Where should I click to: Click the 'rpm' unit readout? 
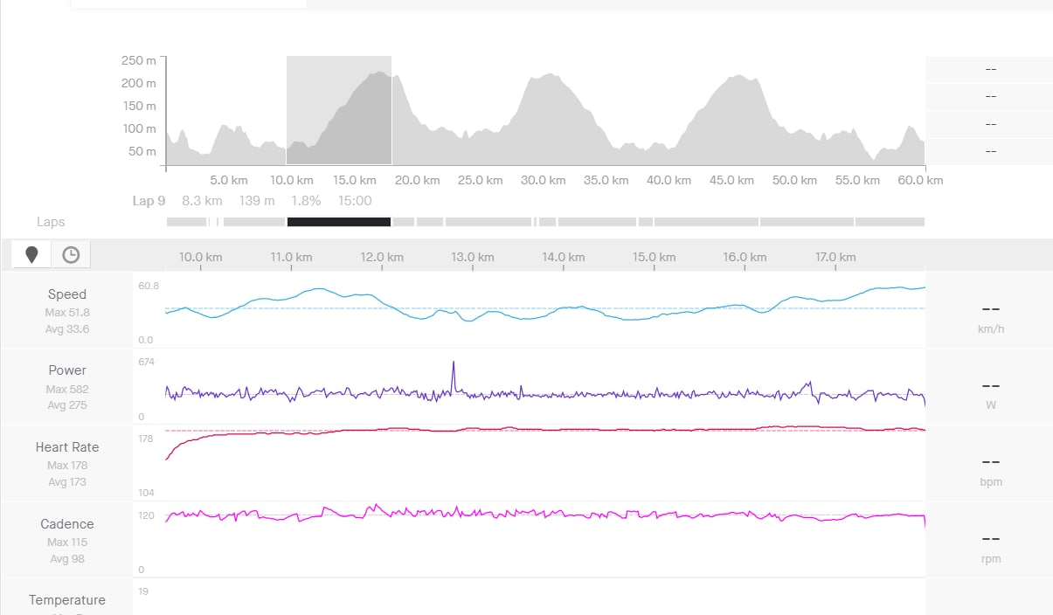(991, 559)
